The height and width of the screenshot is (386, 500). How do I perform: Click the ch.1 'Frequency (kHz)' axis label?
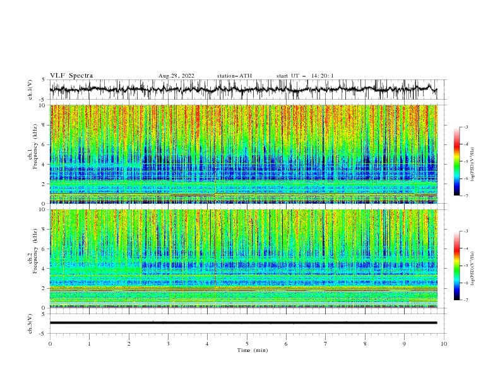click(x=35, y=145)
